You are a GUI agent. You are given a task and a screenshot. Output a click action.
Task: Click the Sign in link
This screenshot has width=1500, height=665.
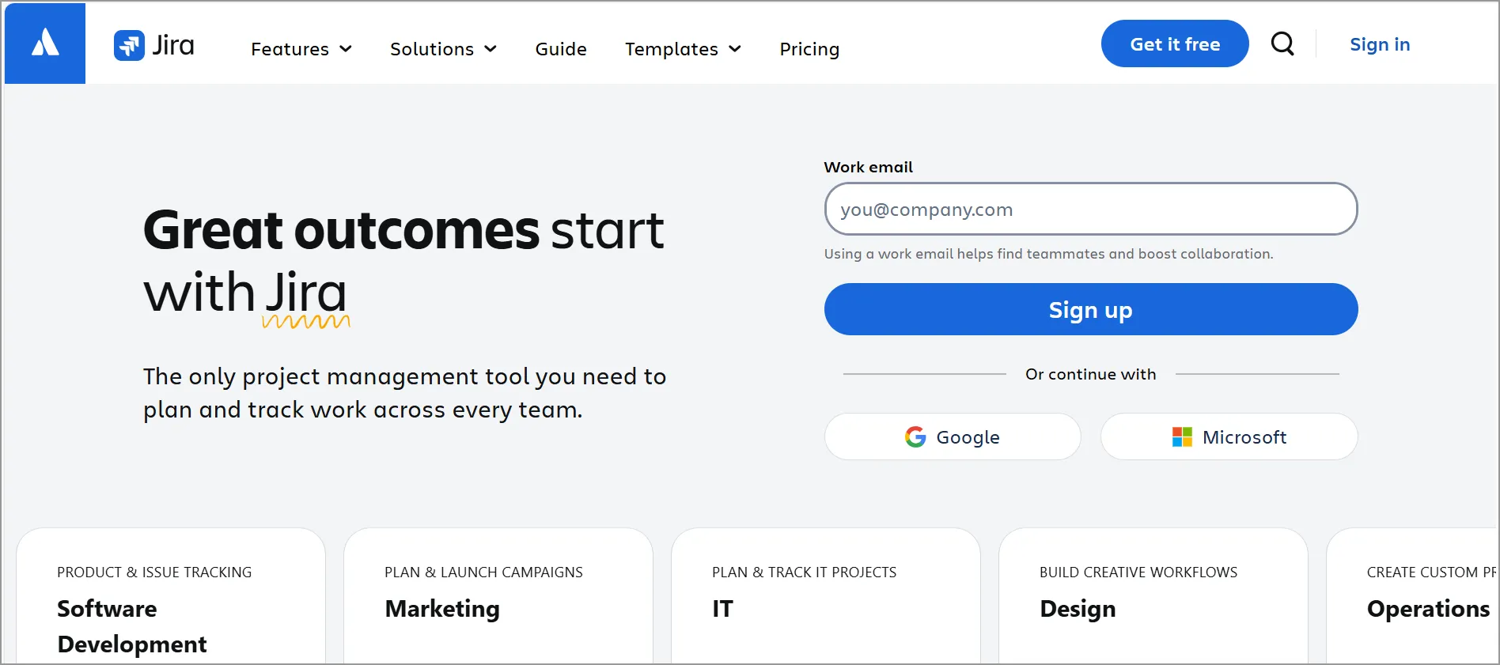[x=1380, y=44]
